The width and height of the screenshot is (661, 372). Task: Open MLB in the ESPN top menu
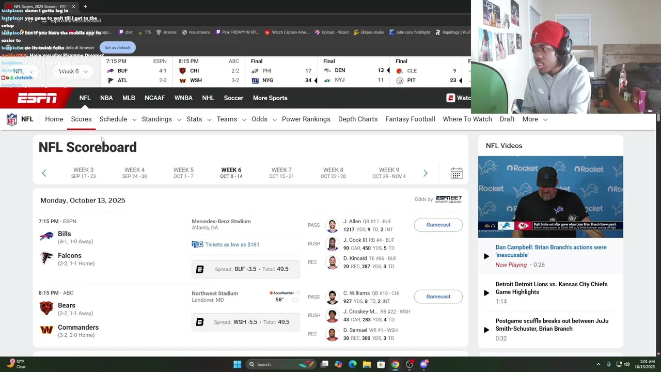point(129,98)
